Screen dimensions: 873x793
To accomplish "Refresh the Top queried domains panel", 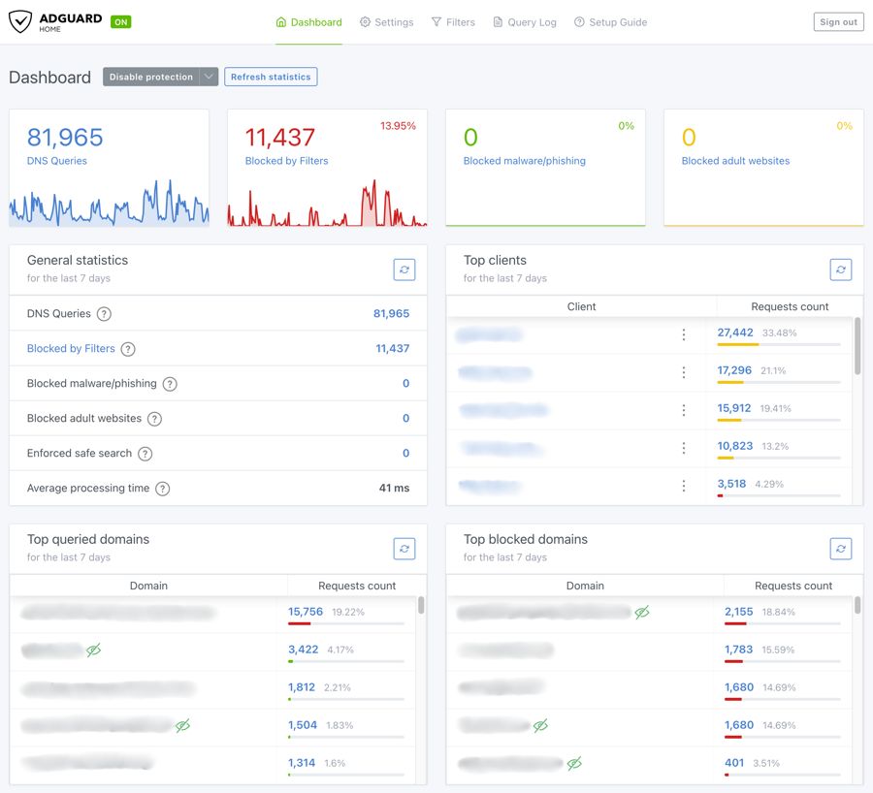I will (x=404, y=549).
